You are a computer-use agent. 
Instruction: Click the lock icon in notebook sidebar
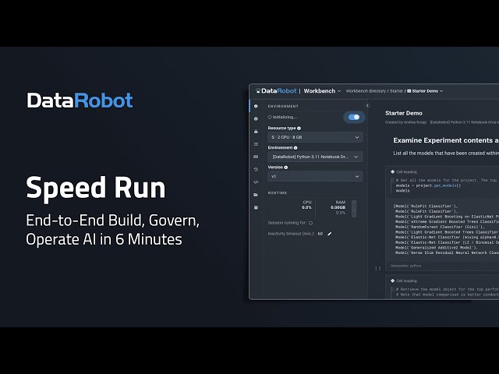256,131
